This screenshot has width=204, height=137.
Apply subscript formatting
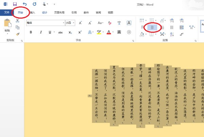[x=70, y=32]
